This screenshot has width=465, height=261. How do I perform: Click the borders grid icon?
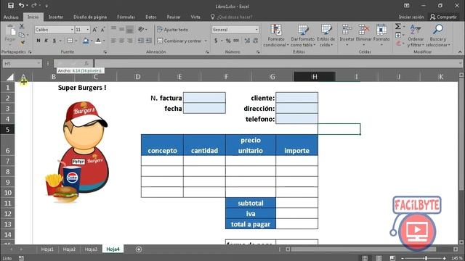[x=70, y=41]
